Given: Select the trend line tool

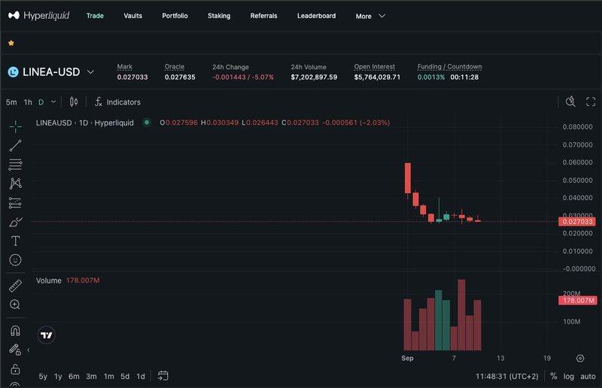Looking at the screenshot, I should (x=15, y=145).
